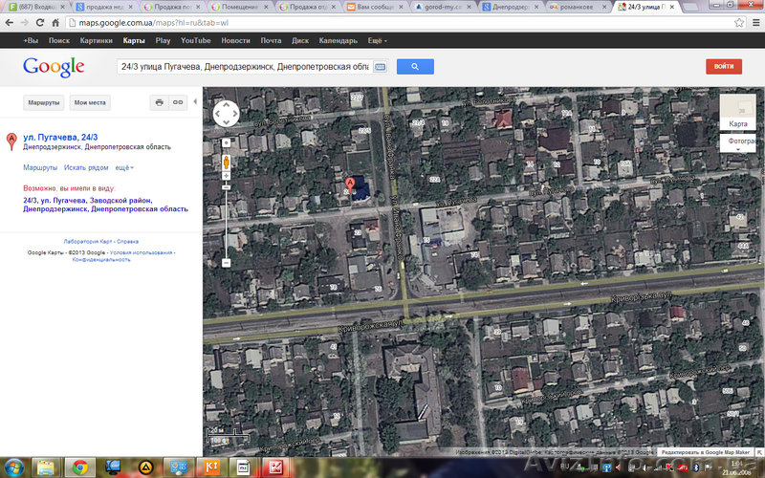
Task: Click the pan navigation compass control
Action: [226, 115]
